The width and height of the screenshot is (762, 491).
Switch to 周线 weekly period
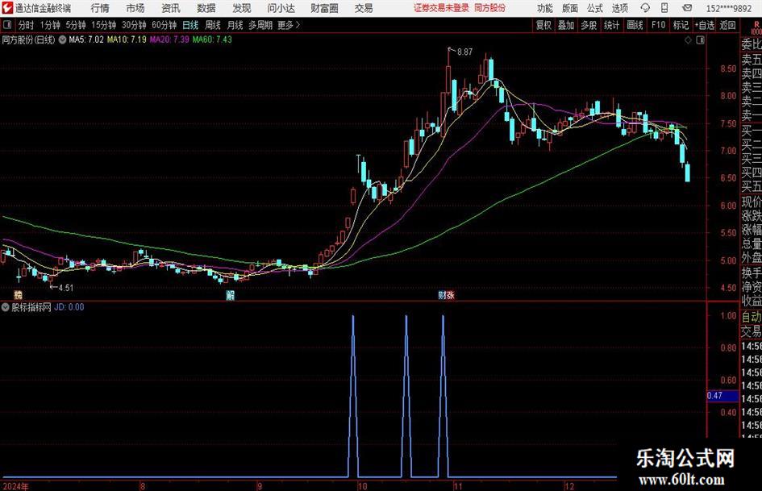point(213,25)
